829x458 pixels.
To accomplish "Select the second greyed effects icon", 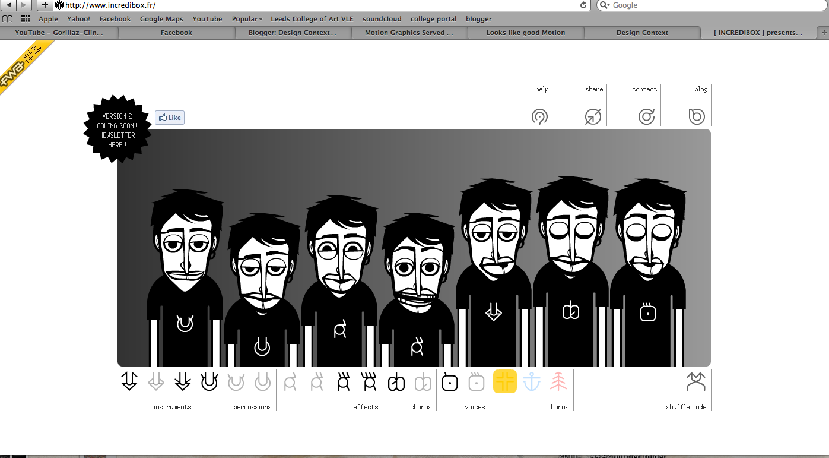I will point(317,381).
